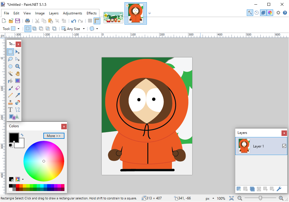
Task: Close the Layers panel
Action: [x=284, y=133]
